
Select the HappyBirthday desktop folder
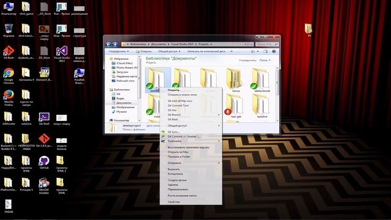pyautogui.click(x=9, y=163)
